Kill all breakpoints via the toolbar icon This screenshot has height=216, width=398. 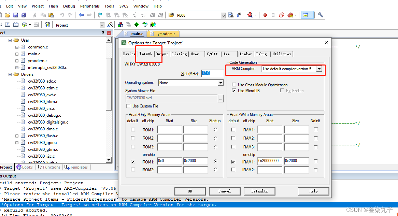290,15
